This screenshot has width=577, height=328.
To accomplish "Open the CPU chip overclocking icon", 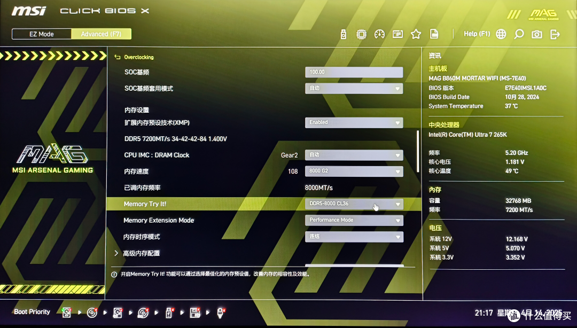I will point(361,34).
